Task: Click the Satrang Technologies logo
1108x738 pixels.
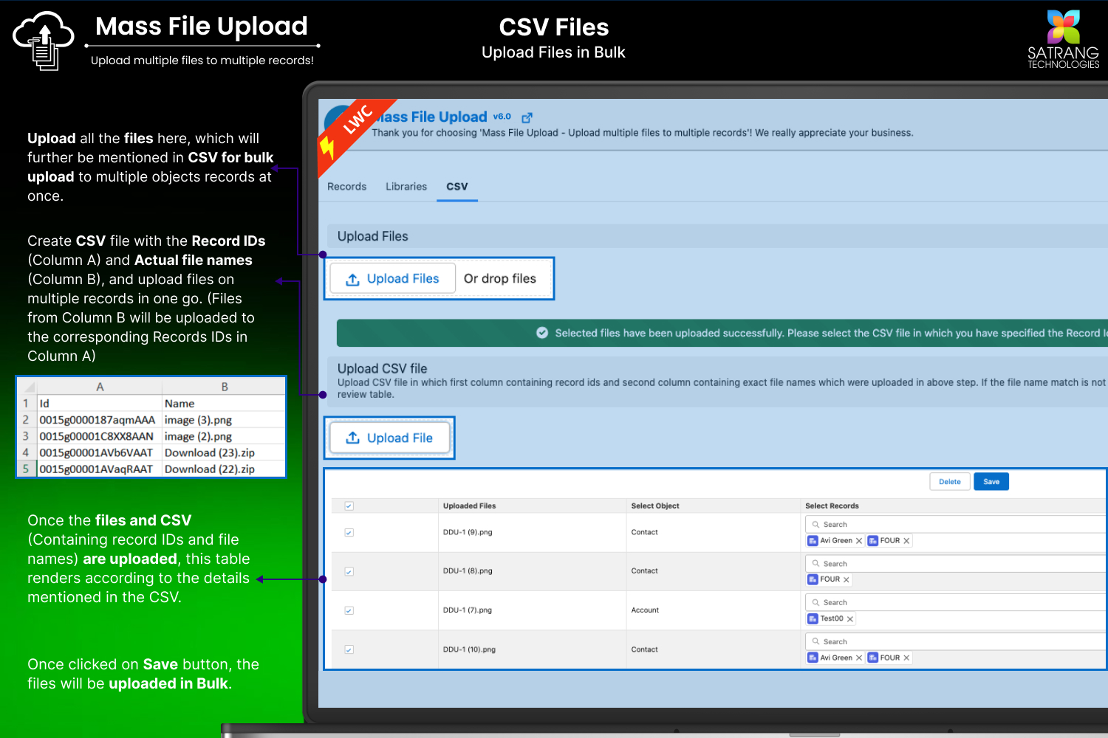Action: [1063, 39]
